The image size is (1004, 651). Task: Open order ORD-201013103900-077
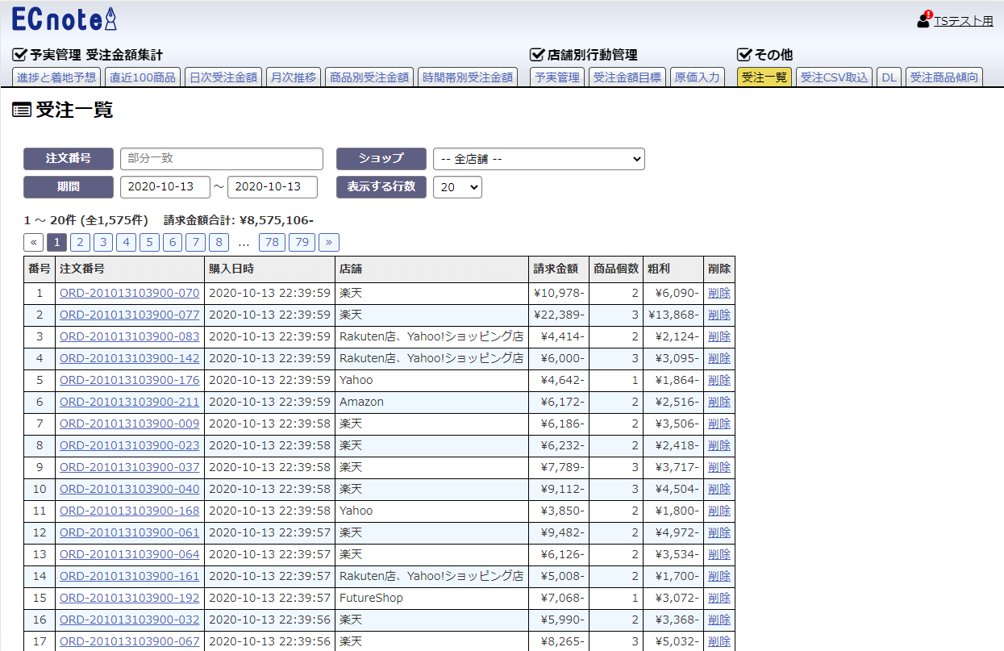point(129,315)
